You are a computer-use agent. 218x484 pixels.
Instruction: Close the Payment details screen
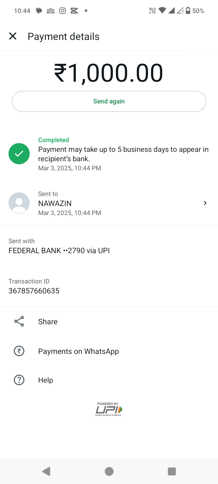pos(13,36)
